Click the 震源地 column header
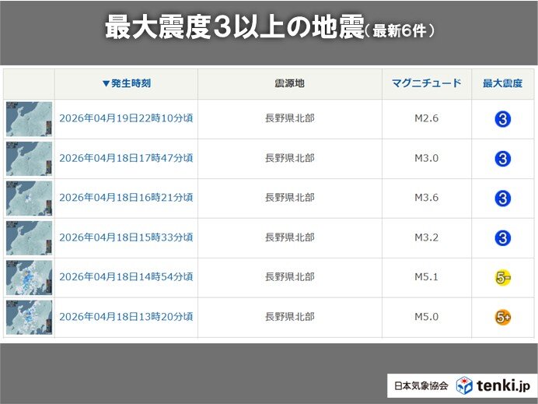Screen dimensions: 538x404 click(289, 83)
